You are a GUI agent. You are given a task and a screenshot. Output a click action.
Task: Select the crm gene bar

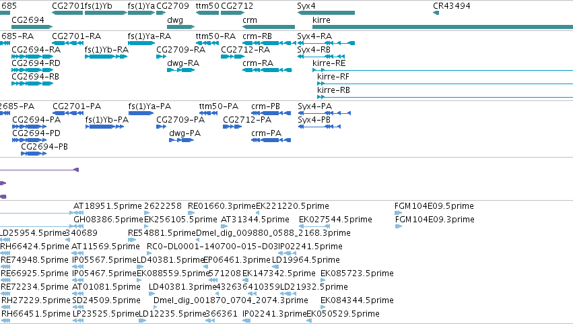coord(269,27)
